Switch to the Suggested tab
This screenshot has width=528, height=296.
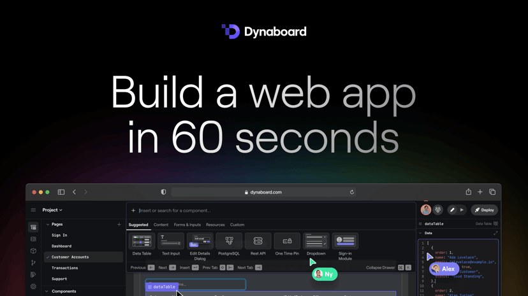coord(138,225)
